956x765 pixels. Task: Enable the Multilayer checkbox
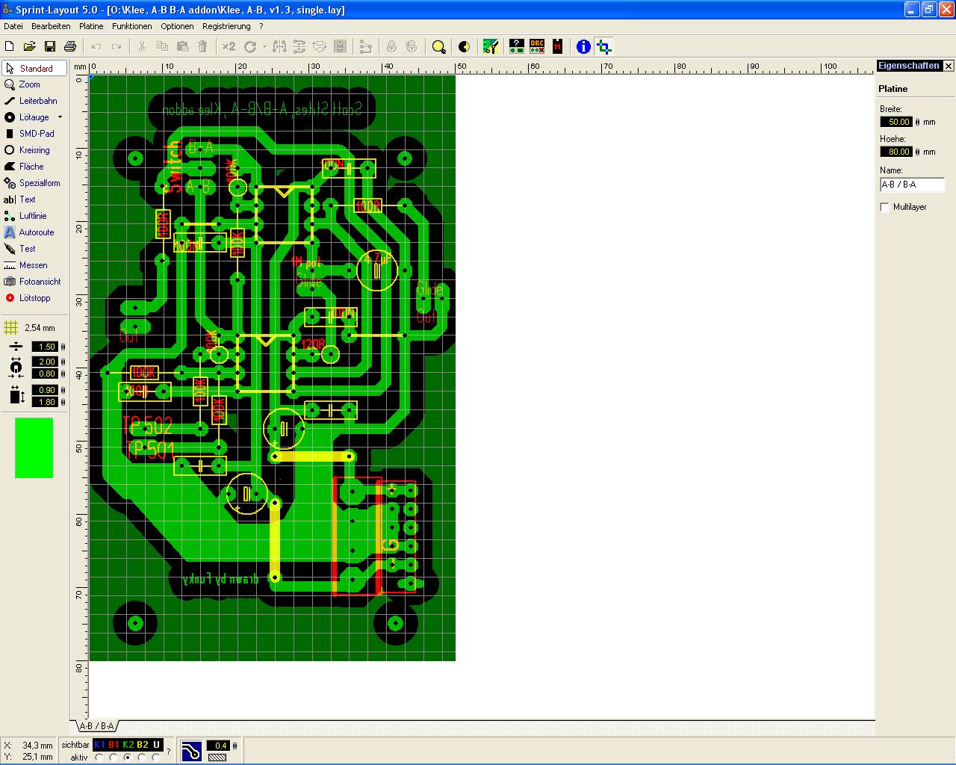pos(885,207)
